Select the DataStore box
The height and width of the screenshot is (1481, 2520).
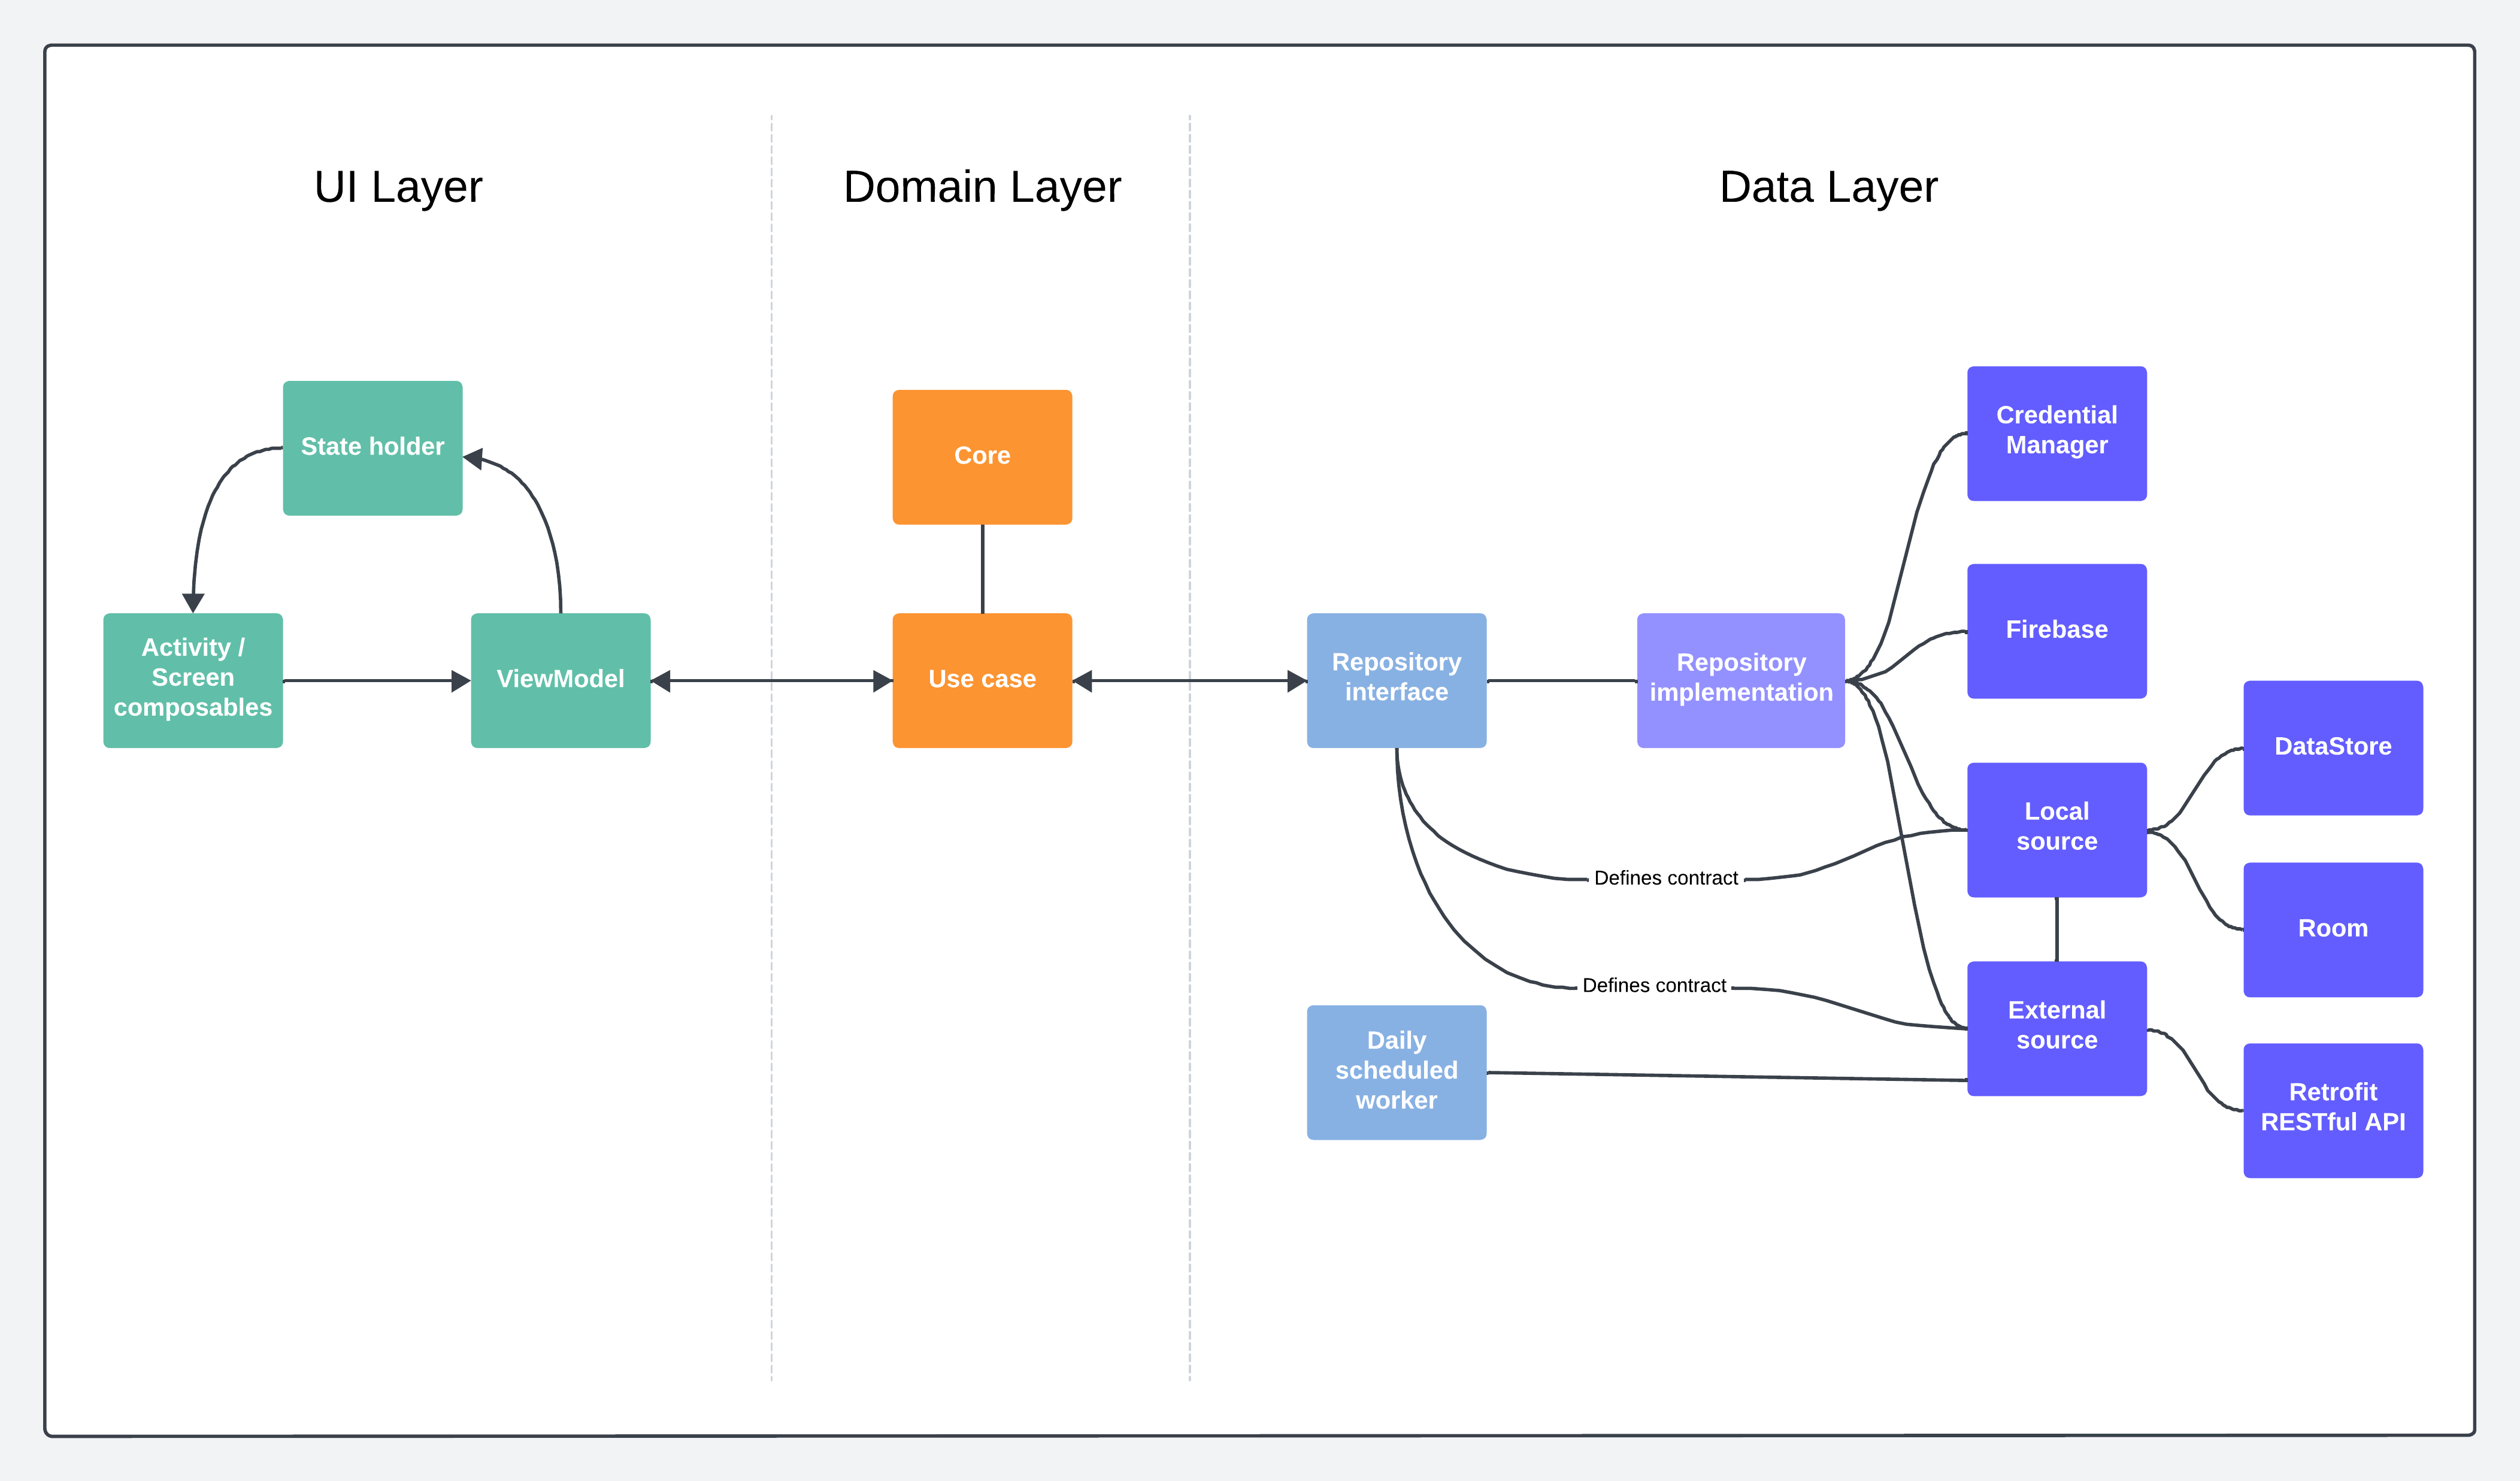pyautogui.click(x=2332, y=747)
